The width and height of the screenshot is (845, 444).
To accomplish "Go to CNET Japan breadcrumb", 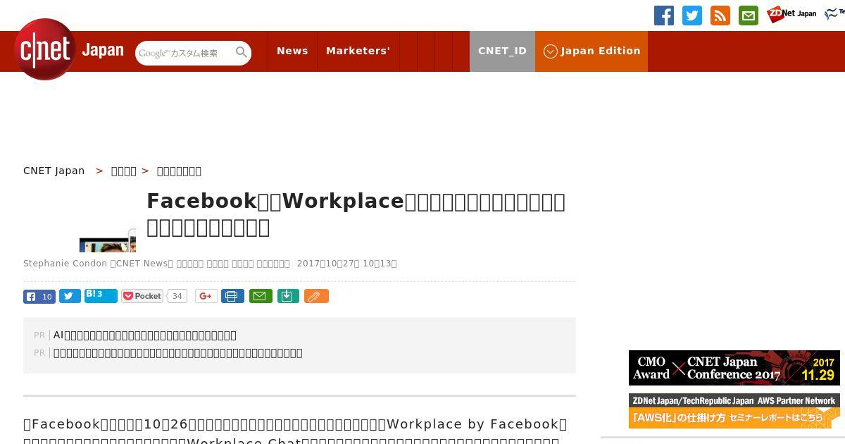I will [54, 171].
